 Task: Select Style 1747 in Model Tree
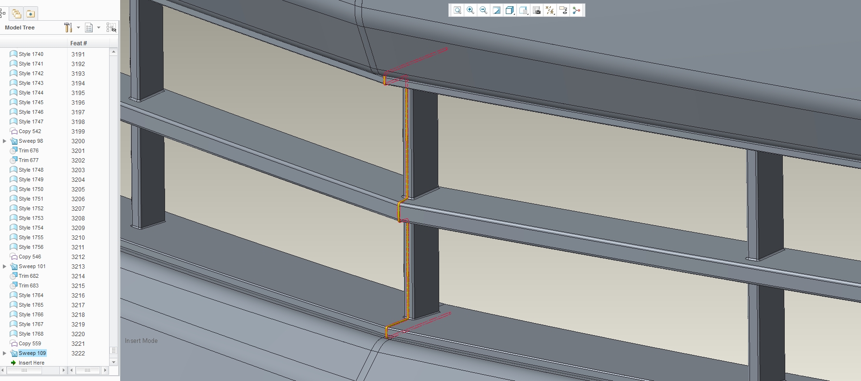[31, 122]
